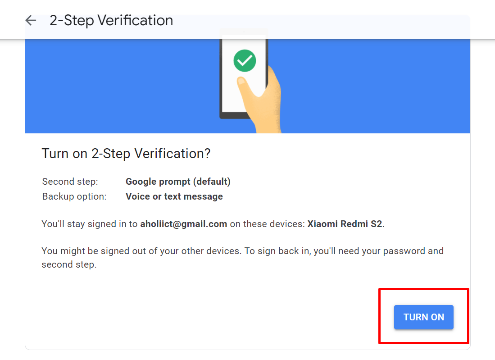
Task: Click the green checkmark circle on the phone
Action: [x=245, y=61]
